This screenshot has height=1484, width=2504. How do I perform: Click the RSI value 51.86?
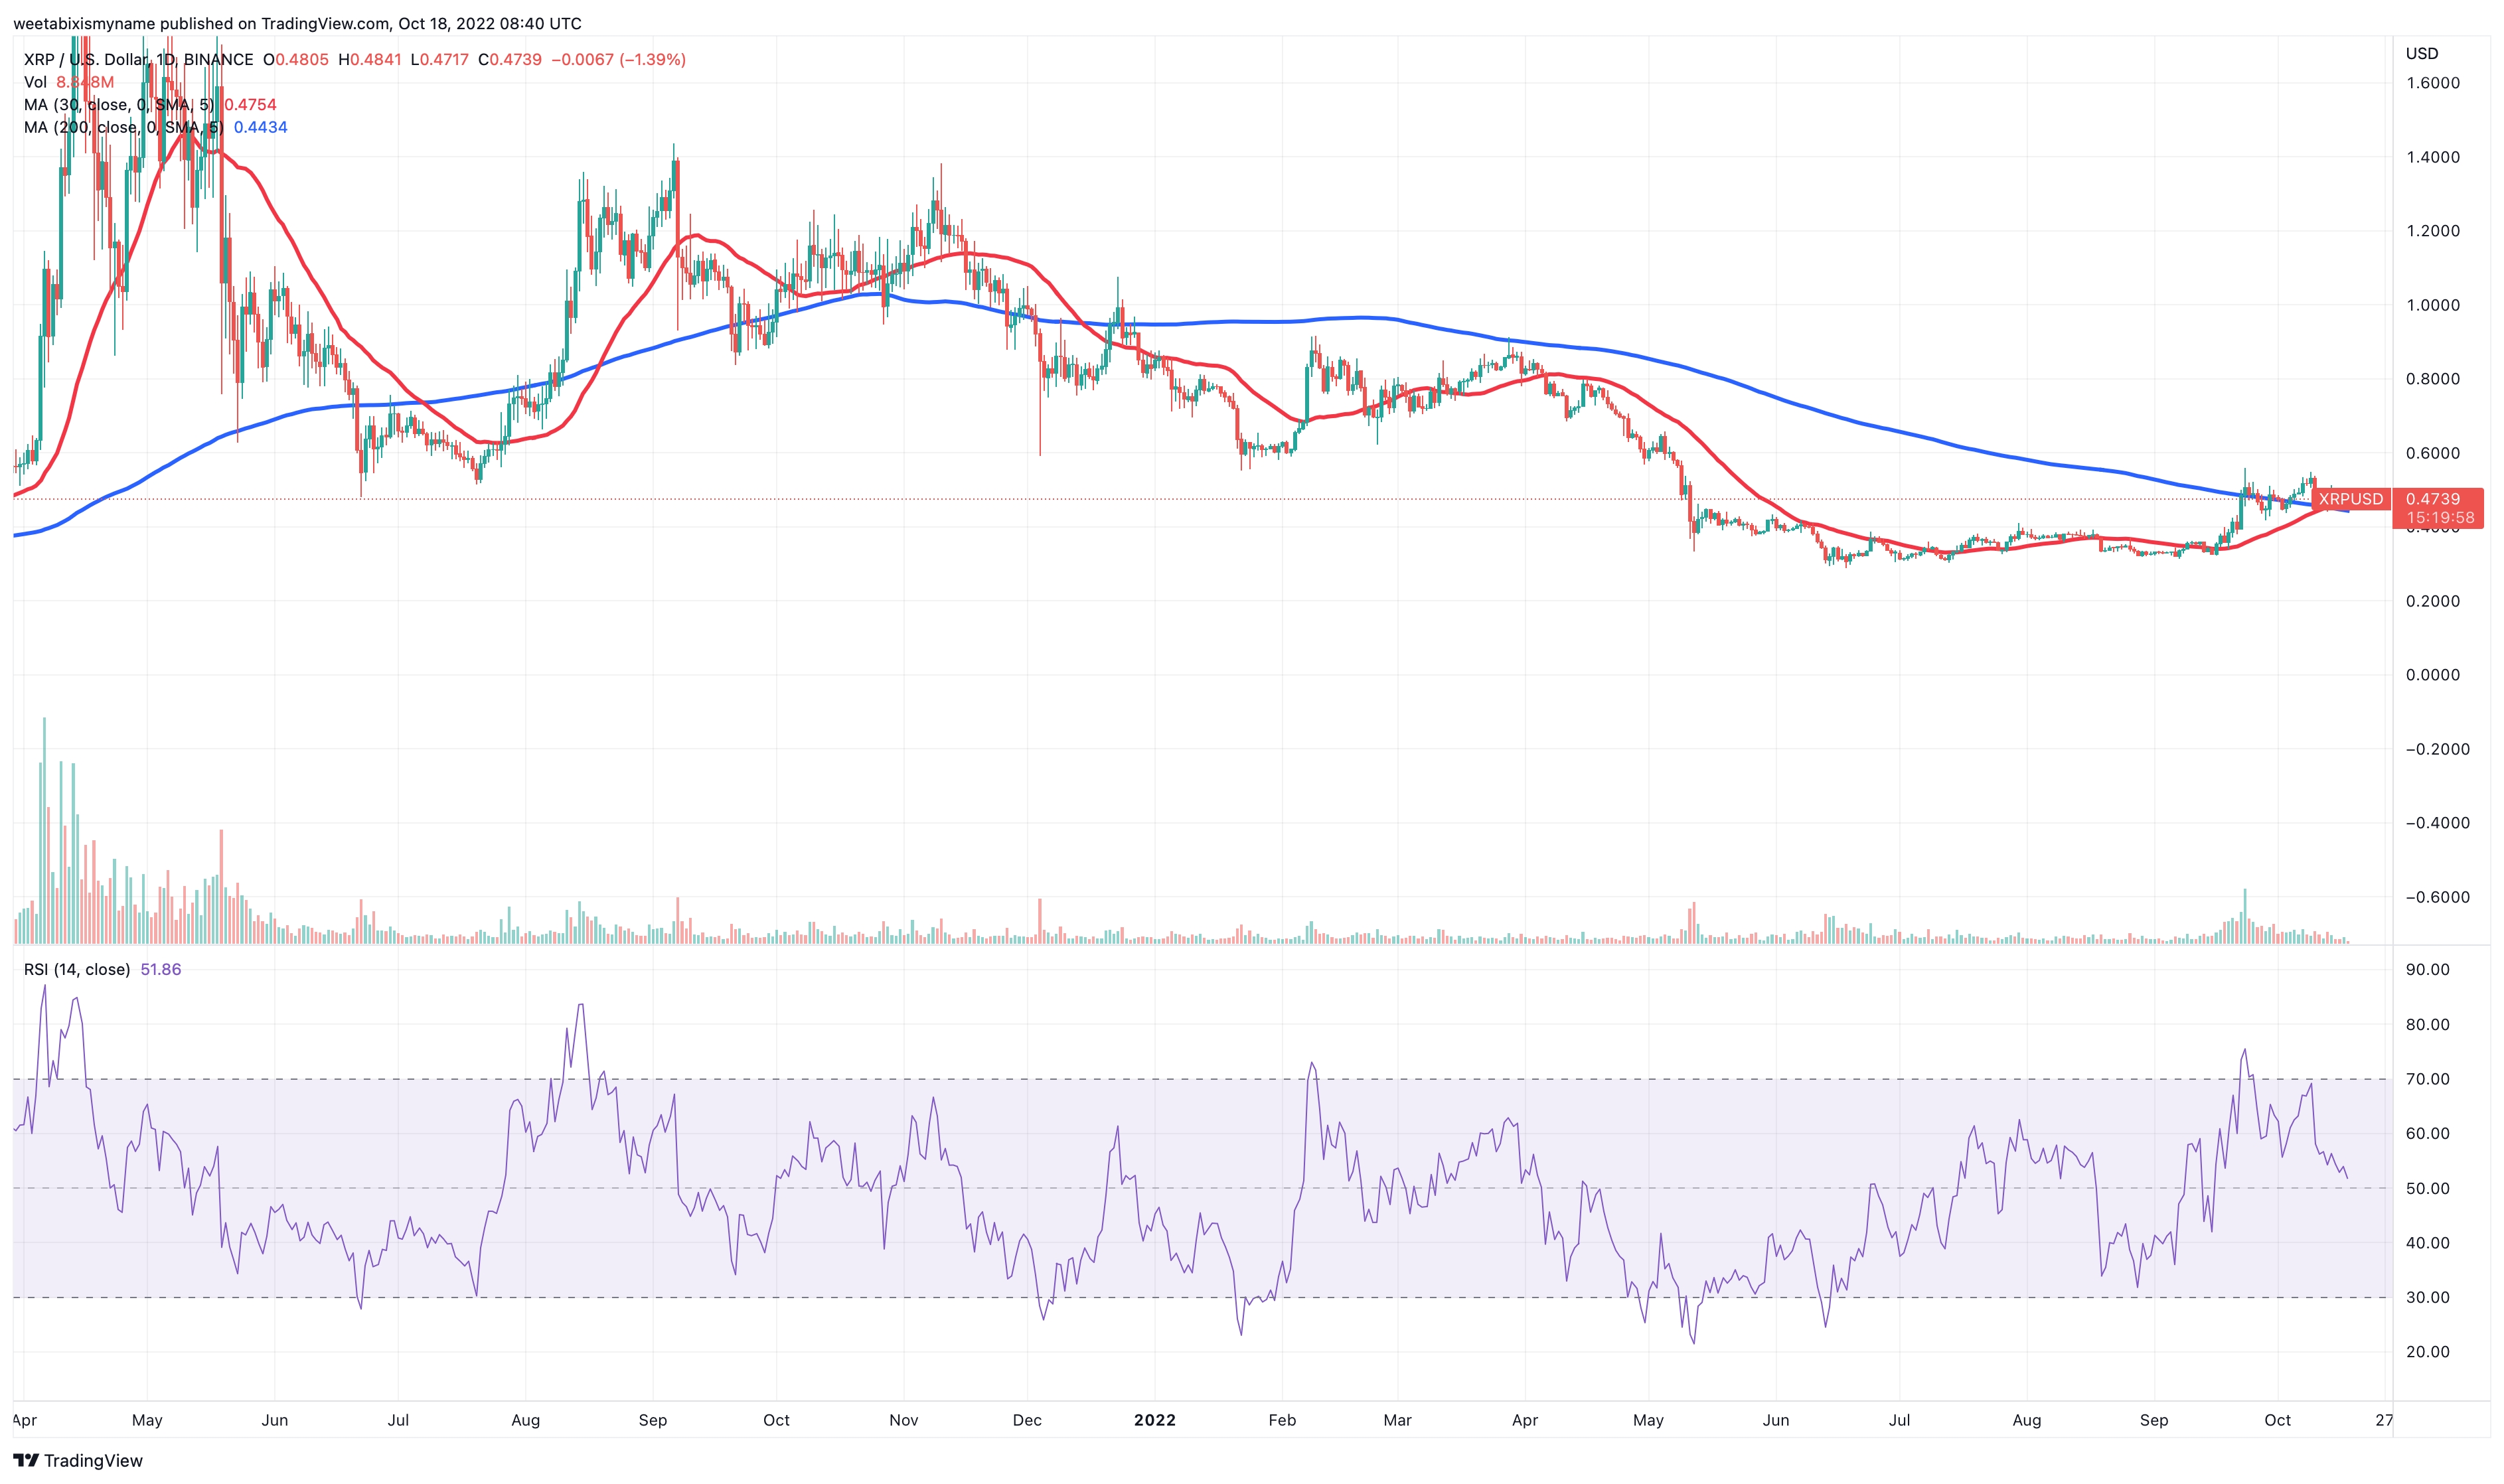(x=161, y=969)
